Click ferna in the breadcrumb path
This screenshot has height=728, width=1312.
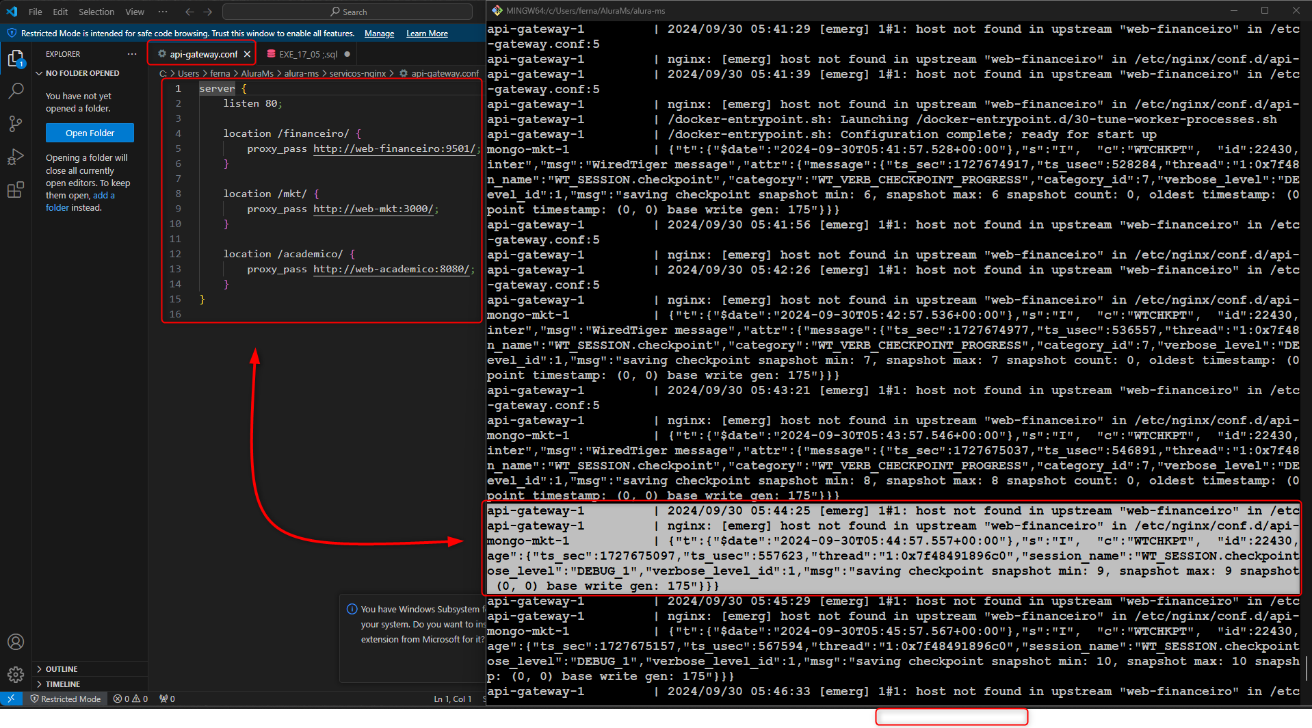tap(220, 73)
